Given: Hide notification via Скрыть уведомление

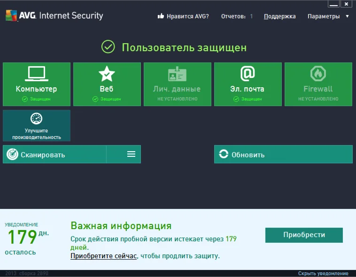Looking at the screenshot, I should pyautogui.click(x=323, y=273).
